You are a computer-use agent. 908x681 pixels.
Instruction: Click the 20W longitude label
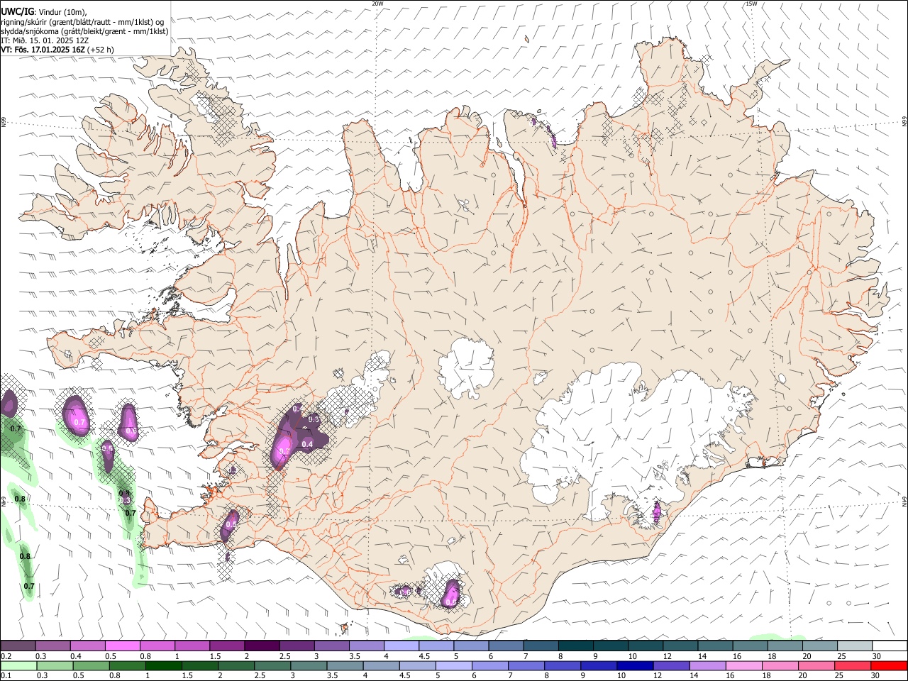tap(377, 4)
